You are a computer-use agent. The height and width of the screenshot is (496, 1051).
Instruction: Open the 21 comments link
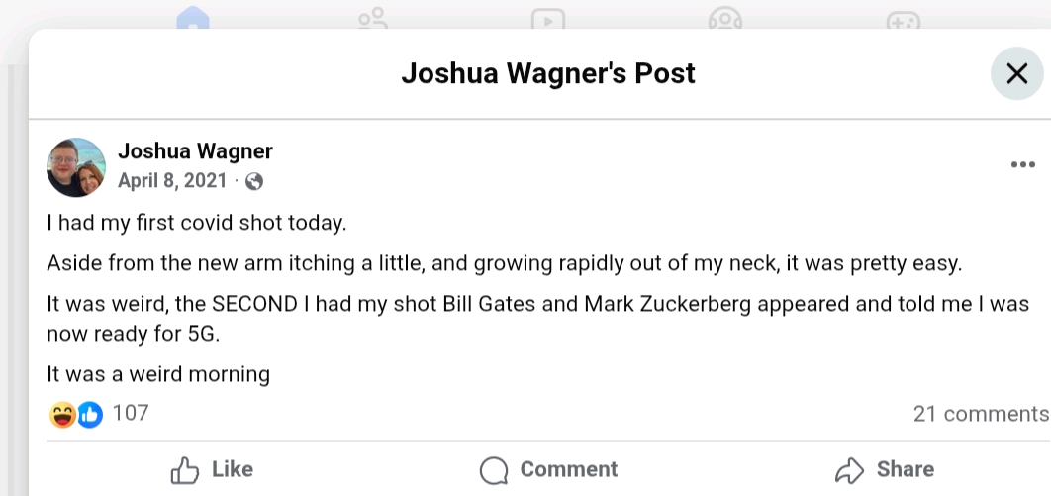click(x=980, y=414)
